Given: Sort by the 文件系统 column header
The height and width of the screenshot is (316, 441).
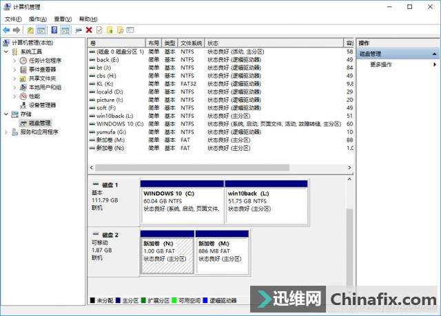Looking at the screenshot, I should [x=192, y=43].
